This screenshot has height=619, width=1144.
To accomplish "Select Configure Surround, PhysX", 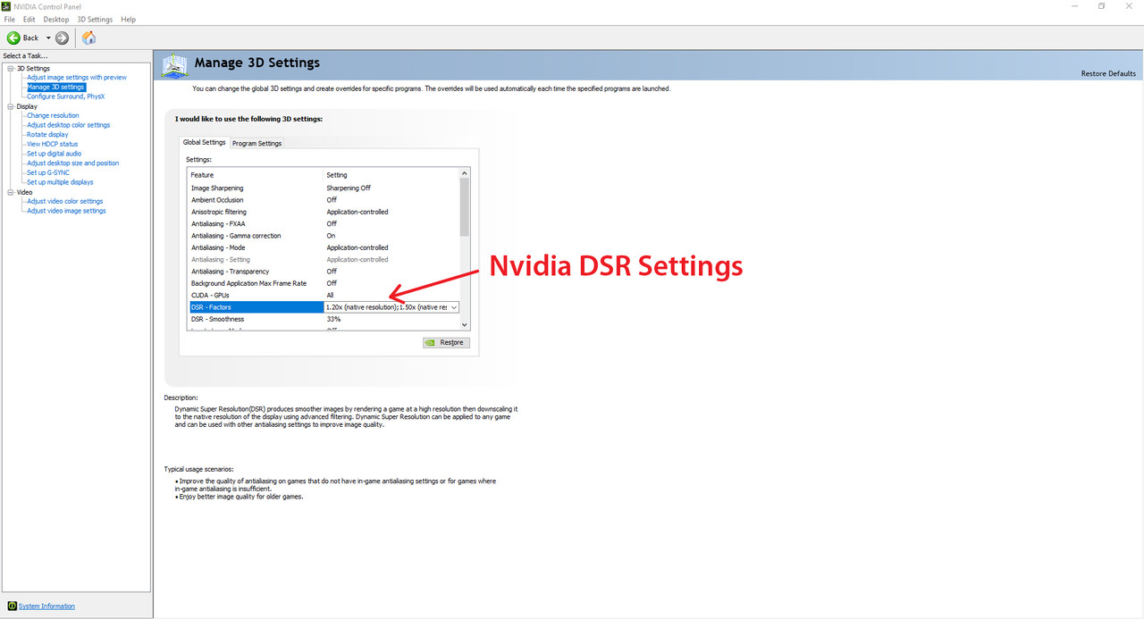I will (65, 96).
